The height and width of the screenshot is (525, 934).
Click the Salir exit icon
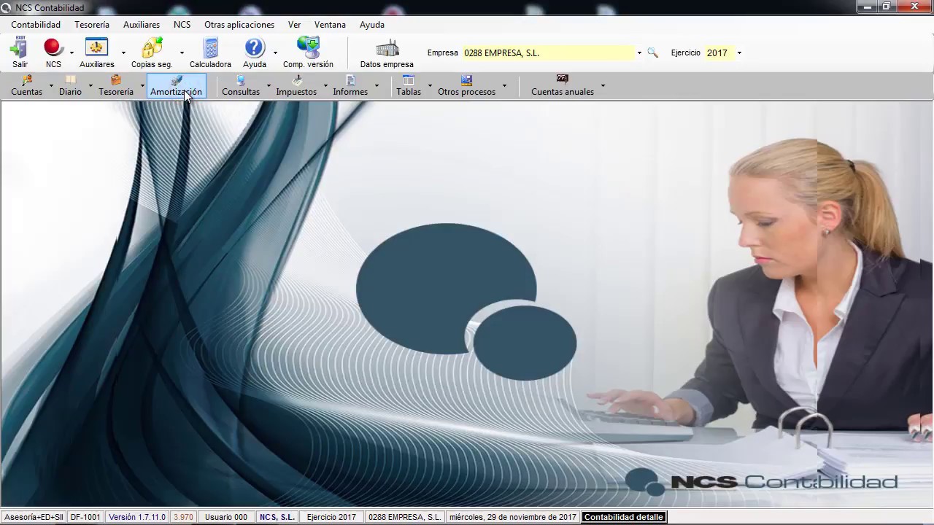20,53
